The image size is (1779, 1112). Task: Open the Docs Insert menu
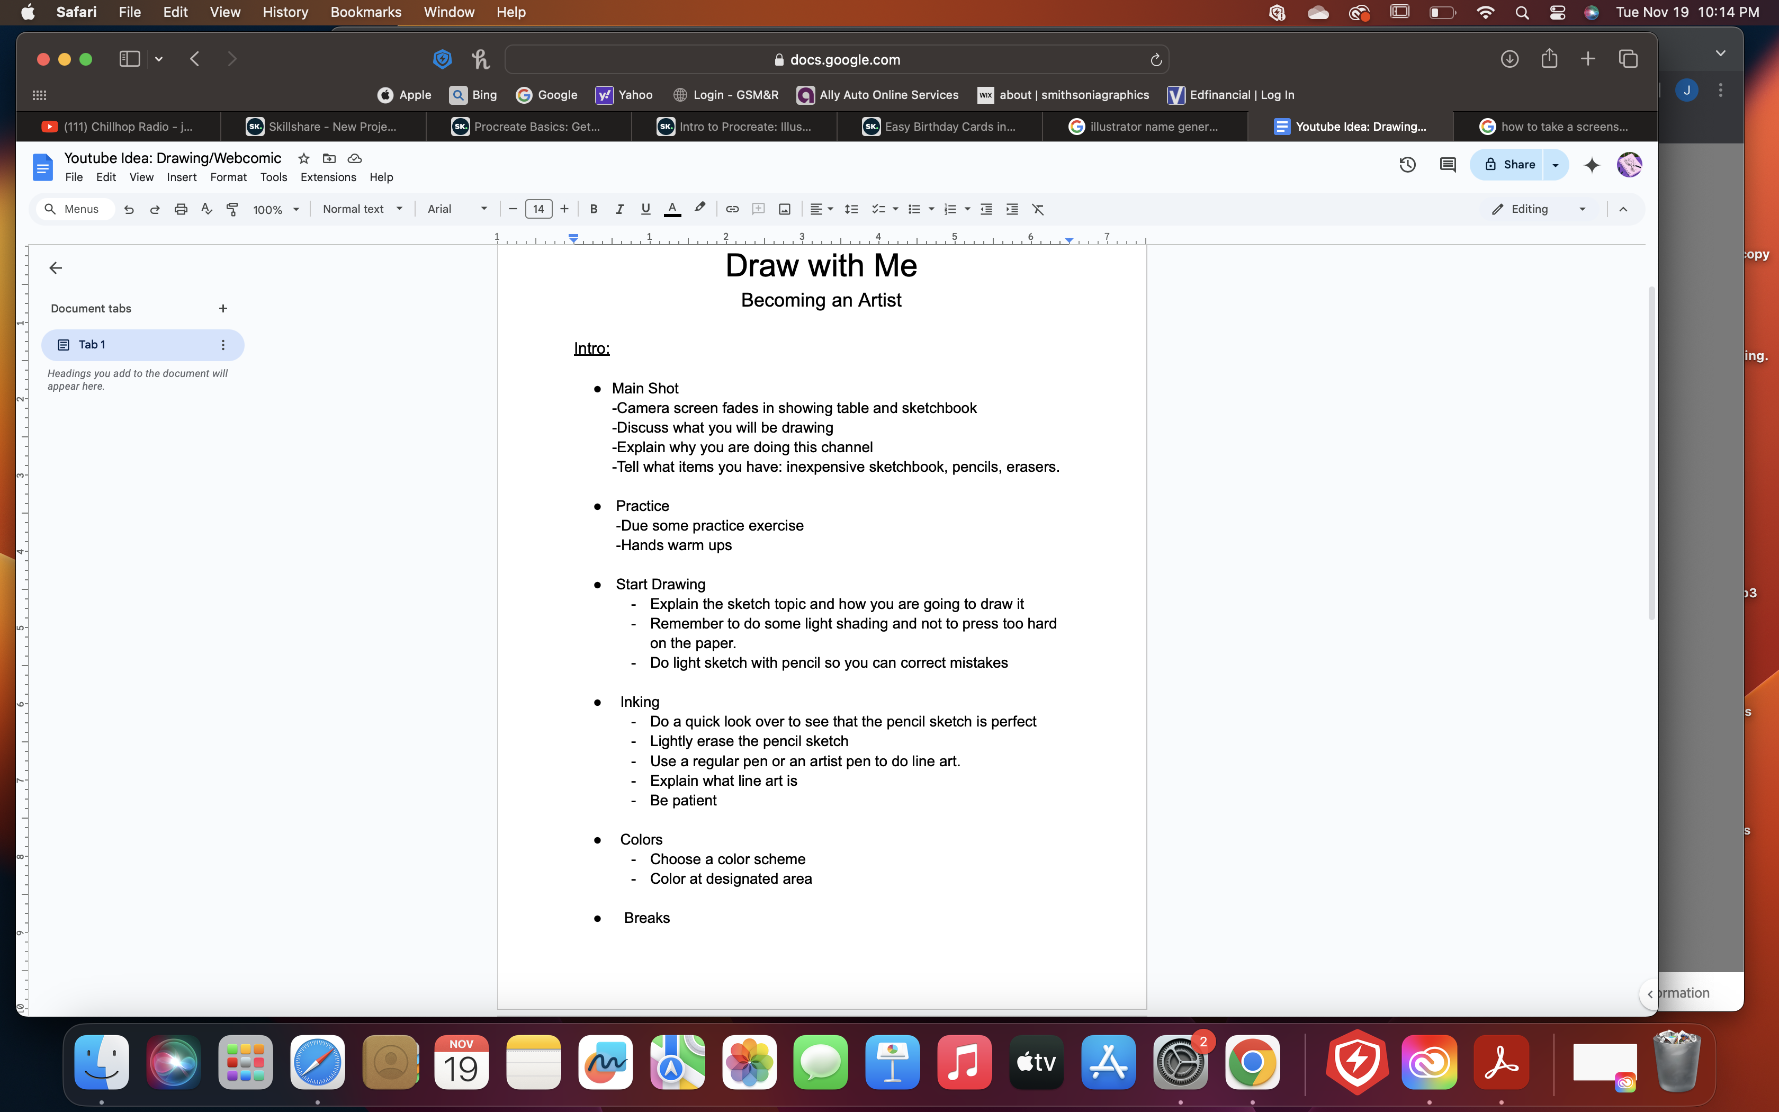[182, 177]
